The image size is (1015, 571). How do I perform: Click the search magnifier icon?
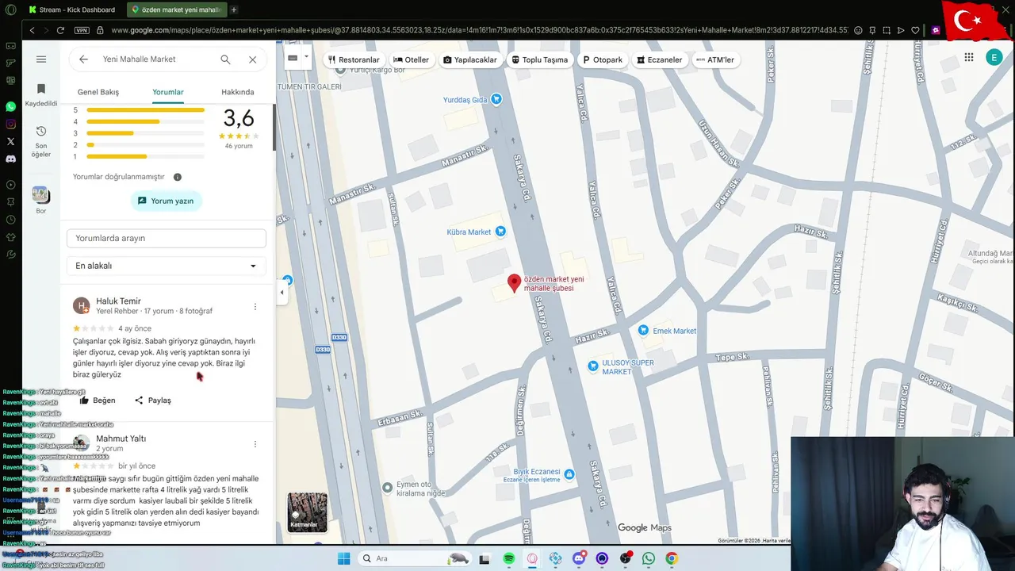[225, 59]
